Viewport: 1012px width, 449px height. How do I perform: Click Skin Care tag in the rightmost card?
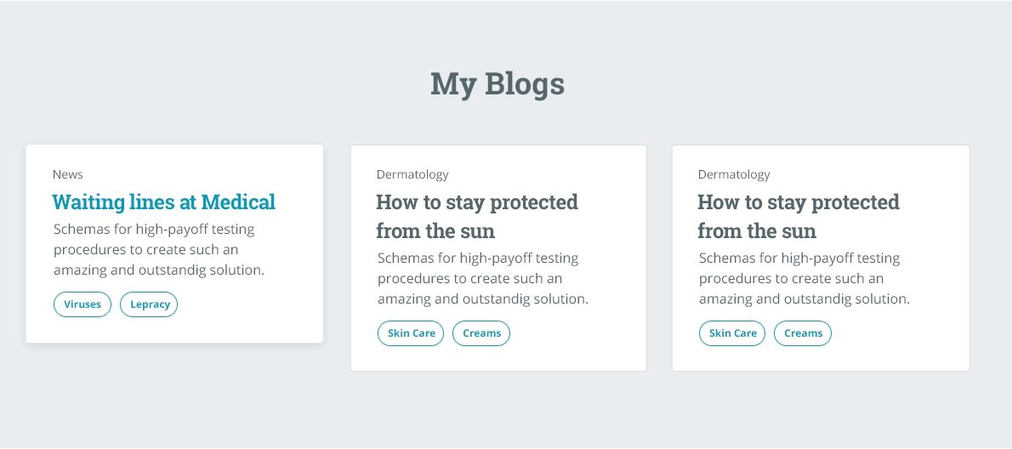[x=732, y=333]
